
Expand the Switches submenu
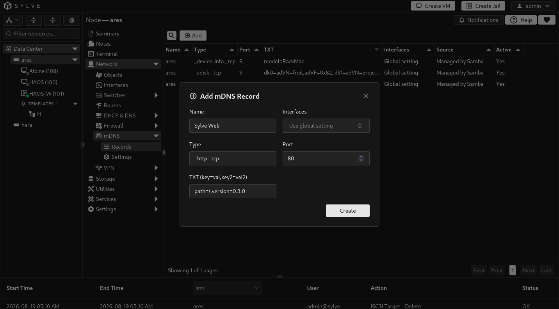[156, 95]
